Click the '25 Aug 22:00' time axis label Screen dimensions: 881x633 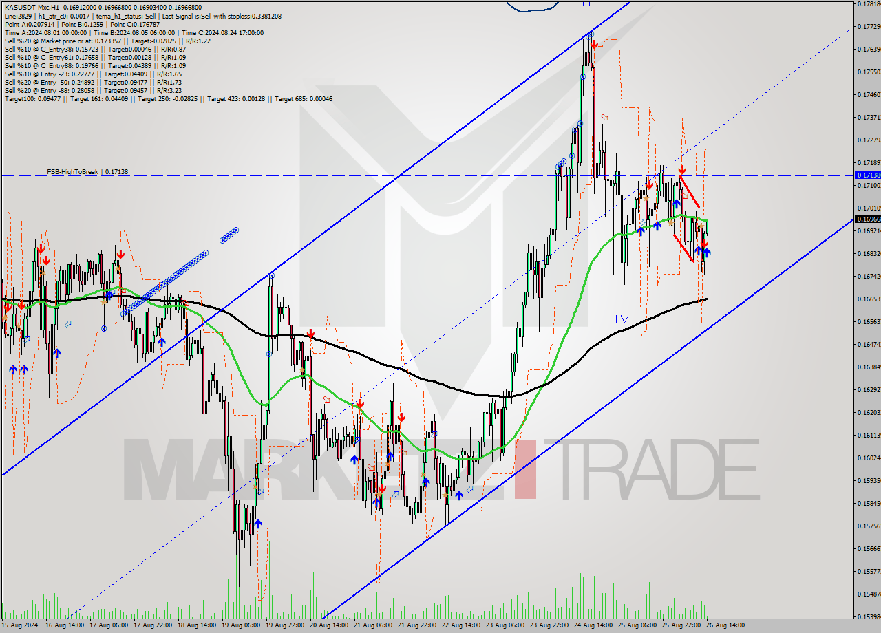click(x=681, y=625)
